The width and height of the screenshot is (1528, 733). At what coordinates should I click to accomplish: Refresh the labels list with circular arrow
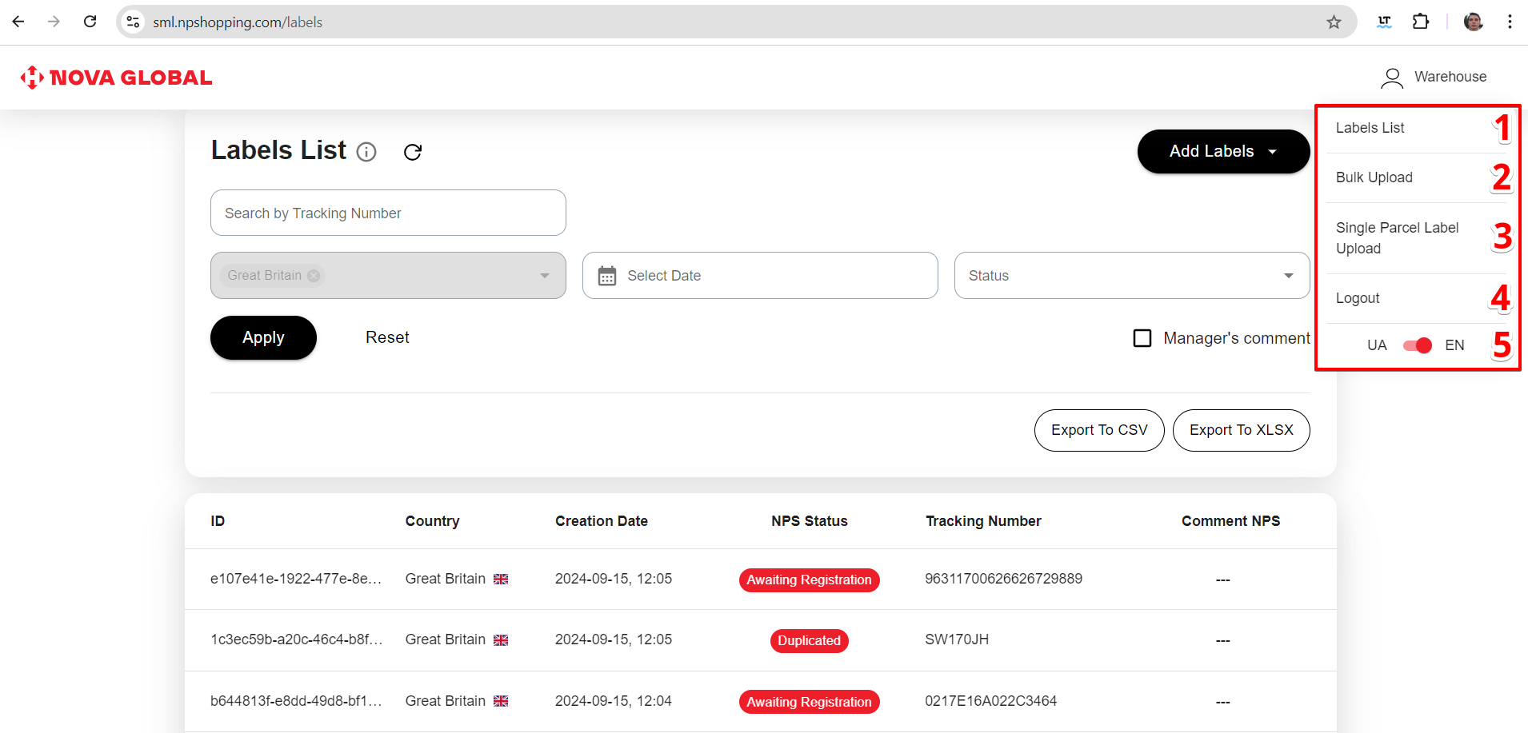(x=413, y=152)
